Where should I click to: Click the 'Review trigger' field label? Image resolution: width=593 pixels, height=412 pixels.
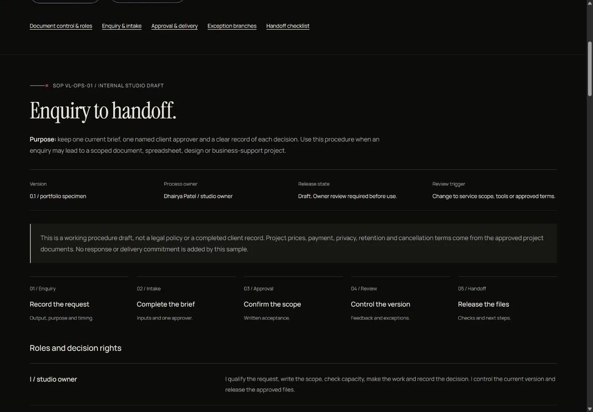(x=449, y=184)
